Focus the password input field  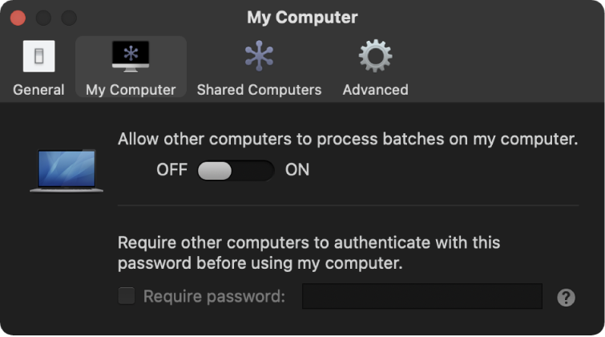click(421, 296)
